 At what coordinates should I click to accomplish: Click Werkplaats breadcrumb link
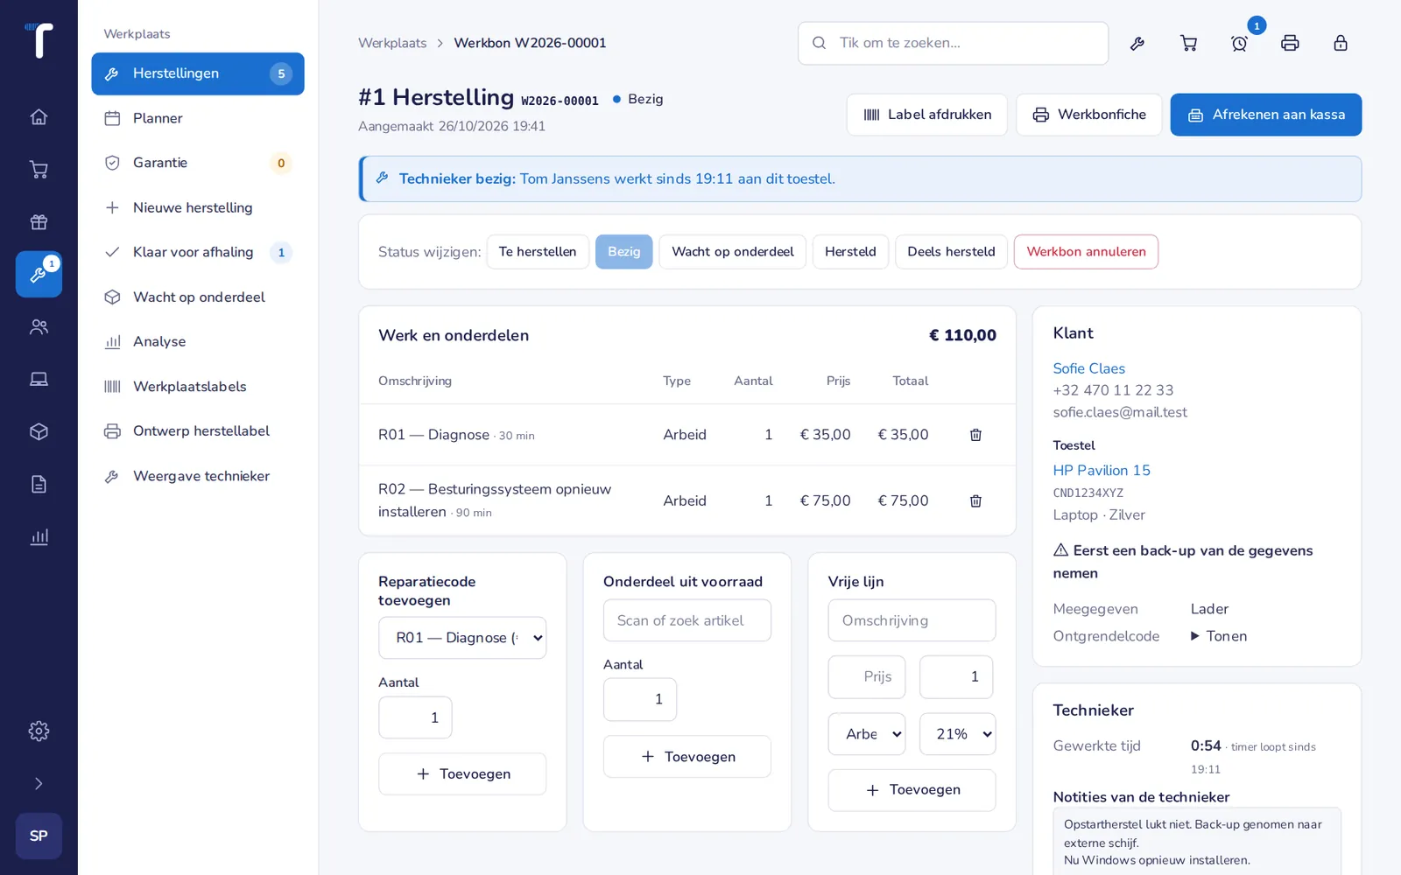[x=392, y=43]
